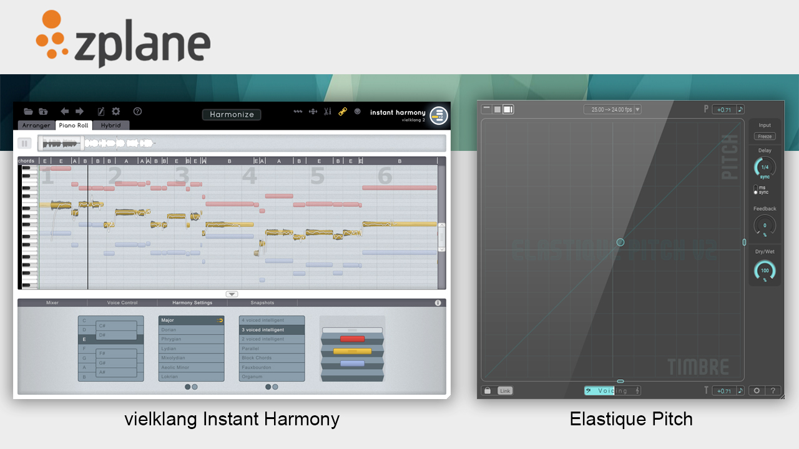Click the pitch value field +0.71
Viewport: 799px width, 449px height.
724,110
